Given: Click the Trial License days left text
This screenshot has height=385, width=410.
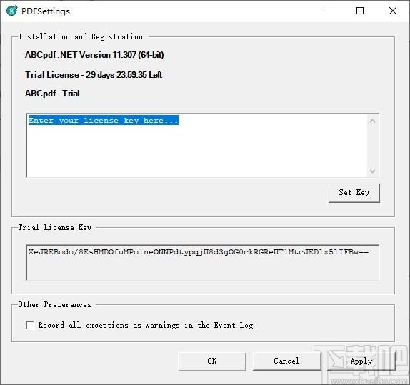Looking at the screenshot, I should tap(94, 75).
